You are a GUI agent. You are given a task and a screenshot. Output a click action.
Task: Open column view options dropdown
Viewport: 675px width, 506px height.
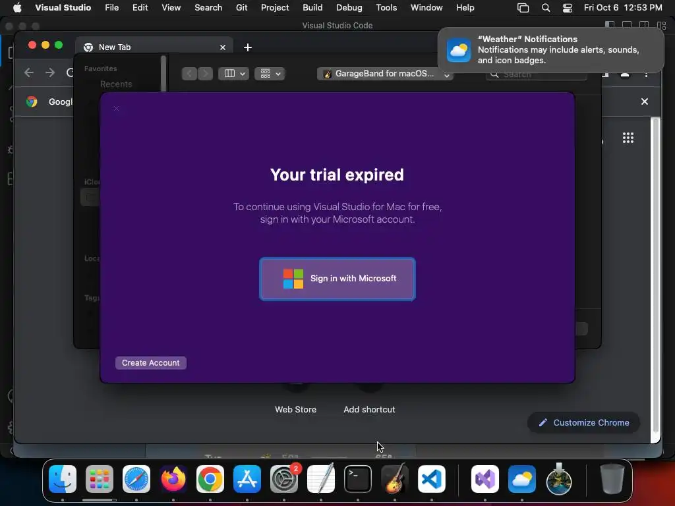pyautogui.click(x=234, y=74)
